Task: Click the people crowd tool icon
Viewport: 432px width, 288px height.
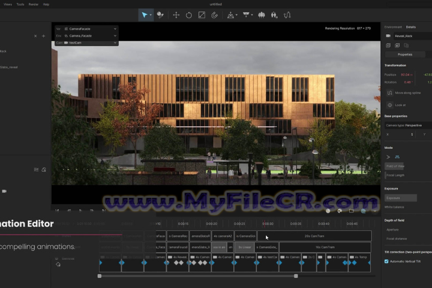Action: click(274, 15)
